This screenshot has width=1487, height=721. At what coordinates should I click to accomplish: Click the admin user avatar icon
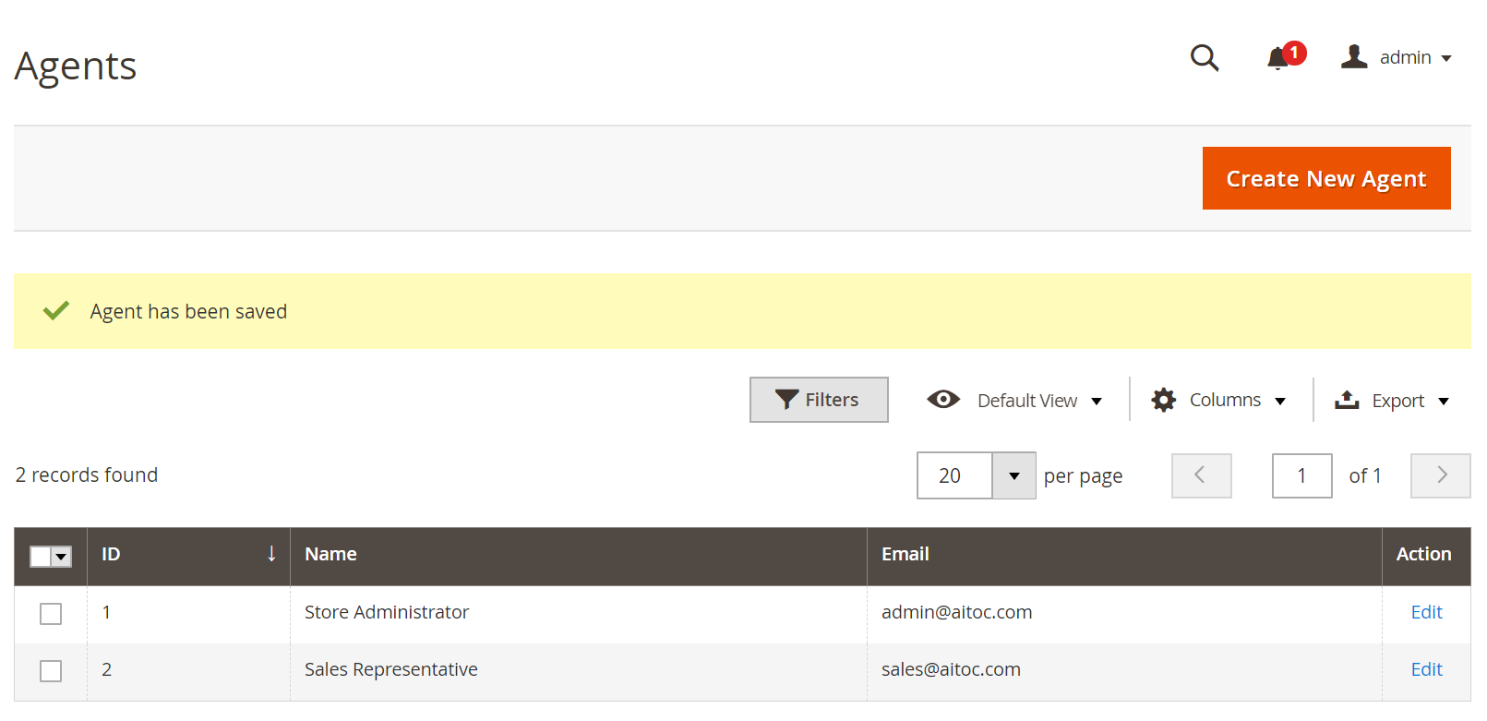[x=1354, y=57]
